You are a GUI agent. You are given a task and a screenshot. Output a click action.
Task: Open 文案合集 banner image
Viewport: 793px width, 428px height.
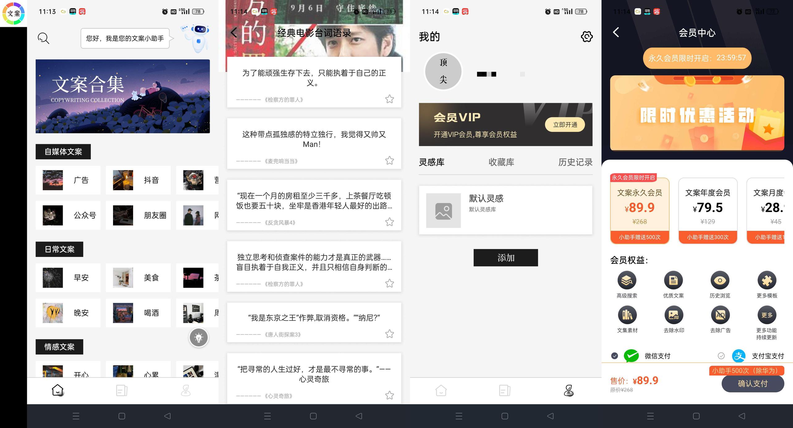point(123,96)
